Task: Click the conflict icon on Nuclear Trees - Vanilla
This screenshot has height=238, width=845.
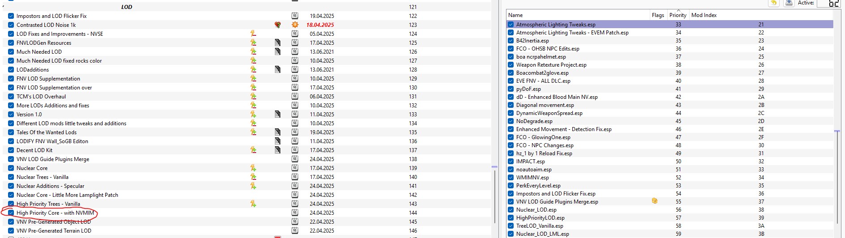Action: pos(253,177)
